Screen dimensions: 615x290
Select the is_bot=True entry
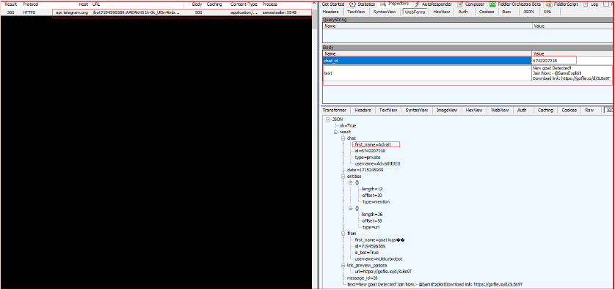(x=368, y=253)
